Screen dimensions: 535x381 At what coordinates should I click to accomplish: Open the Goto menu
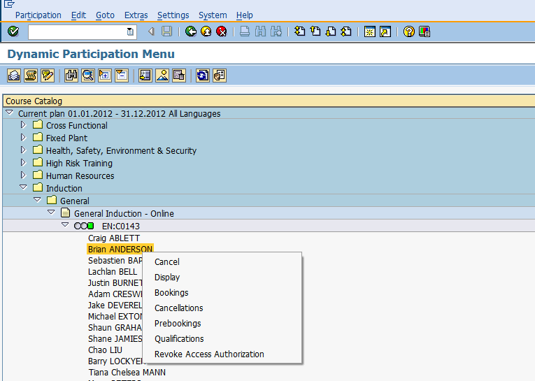pos(105,15)
